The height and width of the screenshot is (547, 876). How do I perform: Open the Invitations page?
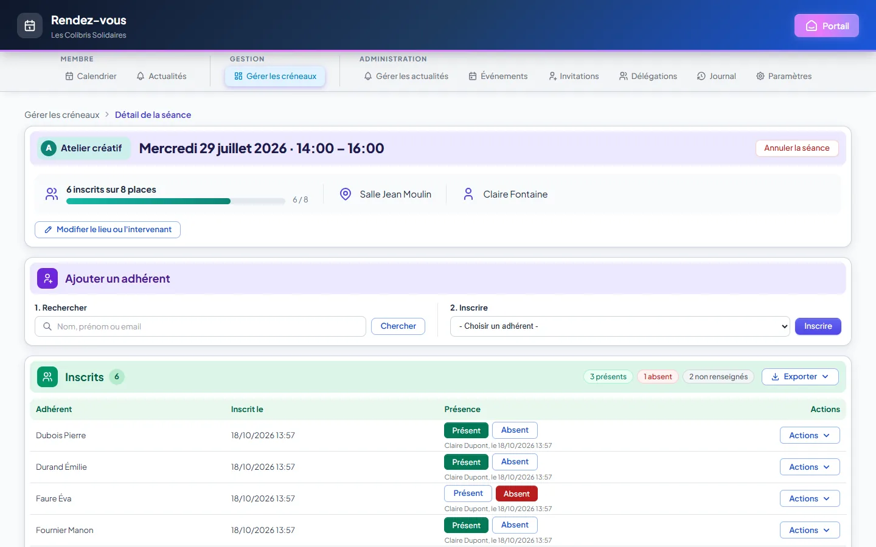pyautogui.click(x=574, y=76)
